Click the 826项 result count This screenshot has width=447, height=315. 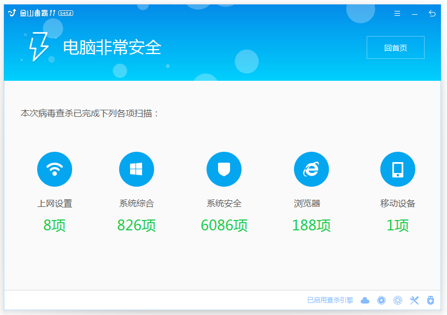137,225
